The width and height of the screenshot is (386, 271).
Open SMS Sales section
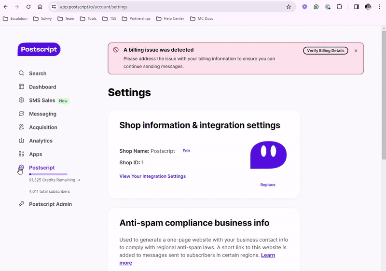point(42,100)
